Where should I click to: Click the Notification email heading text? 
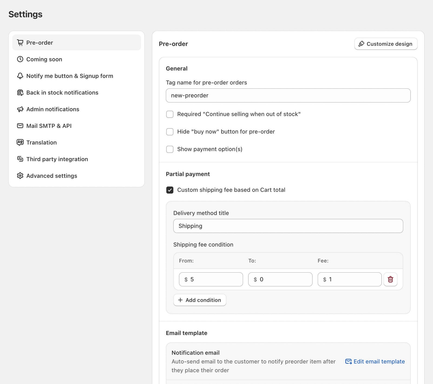coord(195,353)
